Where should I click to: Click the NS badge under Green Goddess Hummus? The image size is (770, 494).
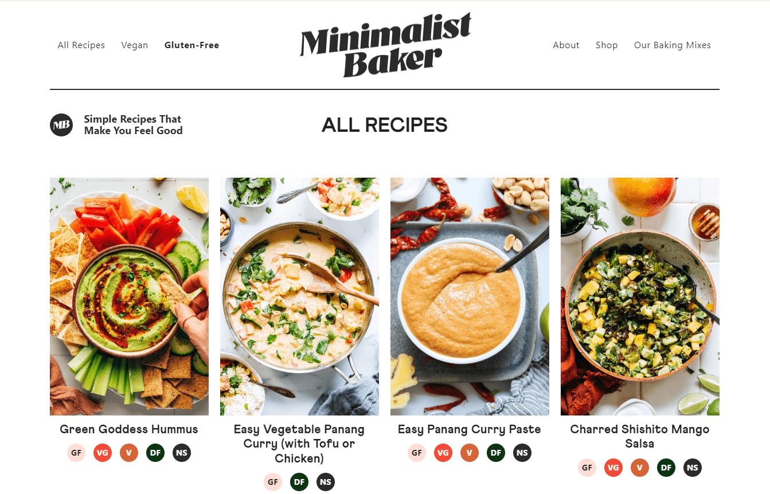[182, 453]
